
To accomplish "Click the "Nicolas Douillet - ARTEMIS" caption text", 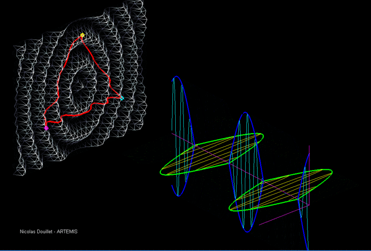I will click(49, 232).
